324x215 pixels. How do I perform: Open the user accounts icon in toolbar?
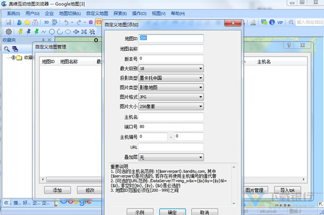[x=19, y=22]
